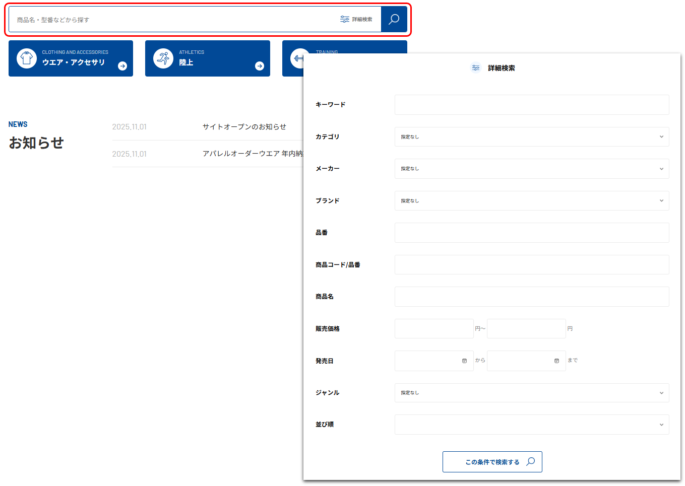The image size is (685, 486).
Task: Open calendar picker for 発売日 end date
Action: [556, 361]
